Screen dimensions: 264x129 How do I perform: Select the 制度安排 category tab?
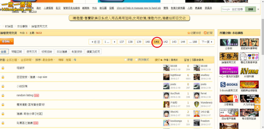(x=77, y=51)
